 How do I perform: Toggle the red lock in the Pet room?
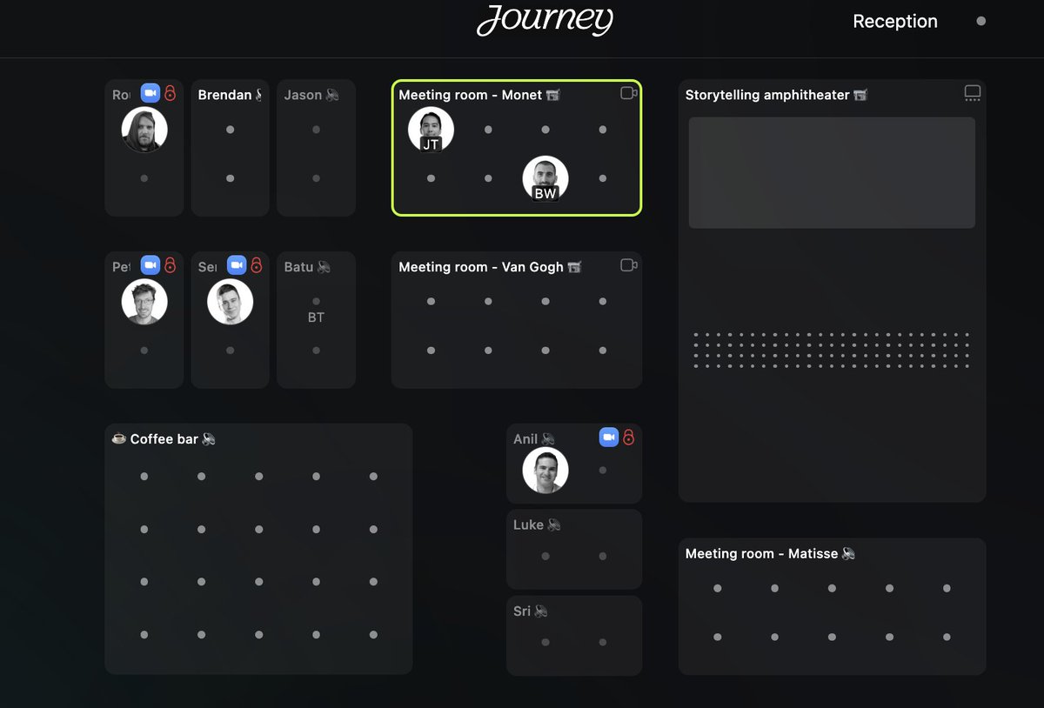(x=171, y=264)
